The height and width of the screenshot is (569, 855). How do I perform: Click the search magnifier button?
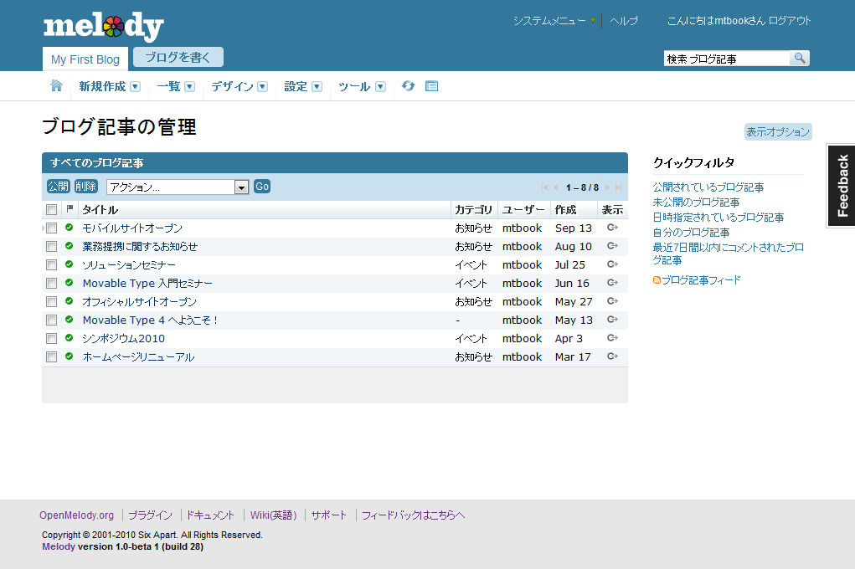[x=800, y=59]
